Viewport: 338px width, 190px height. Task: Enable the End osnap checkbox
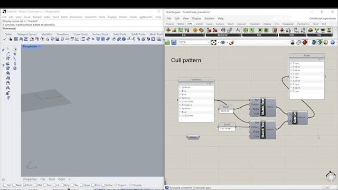5,185
